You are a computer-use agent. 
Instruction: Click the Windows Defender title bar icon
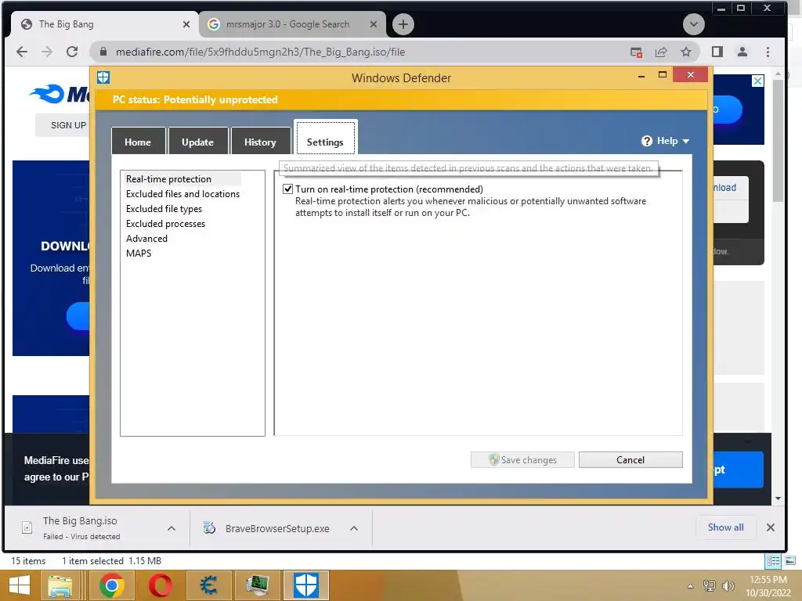pos(103,77)
